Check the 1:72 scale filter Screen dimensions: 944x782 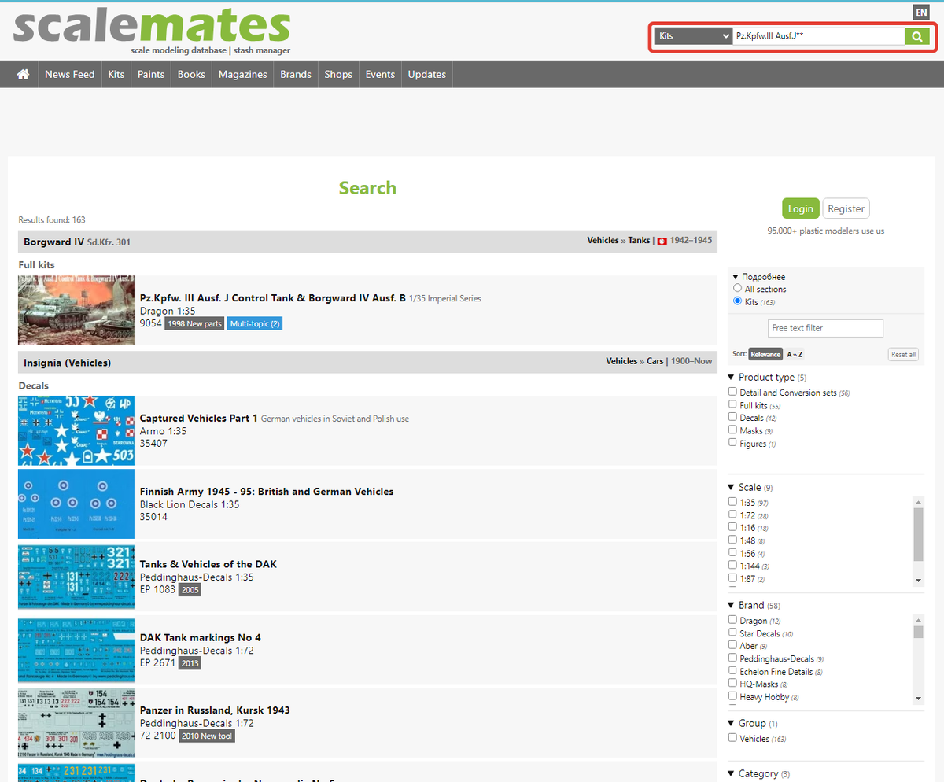[x=733, y=515]
